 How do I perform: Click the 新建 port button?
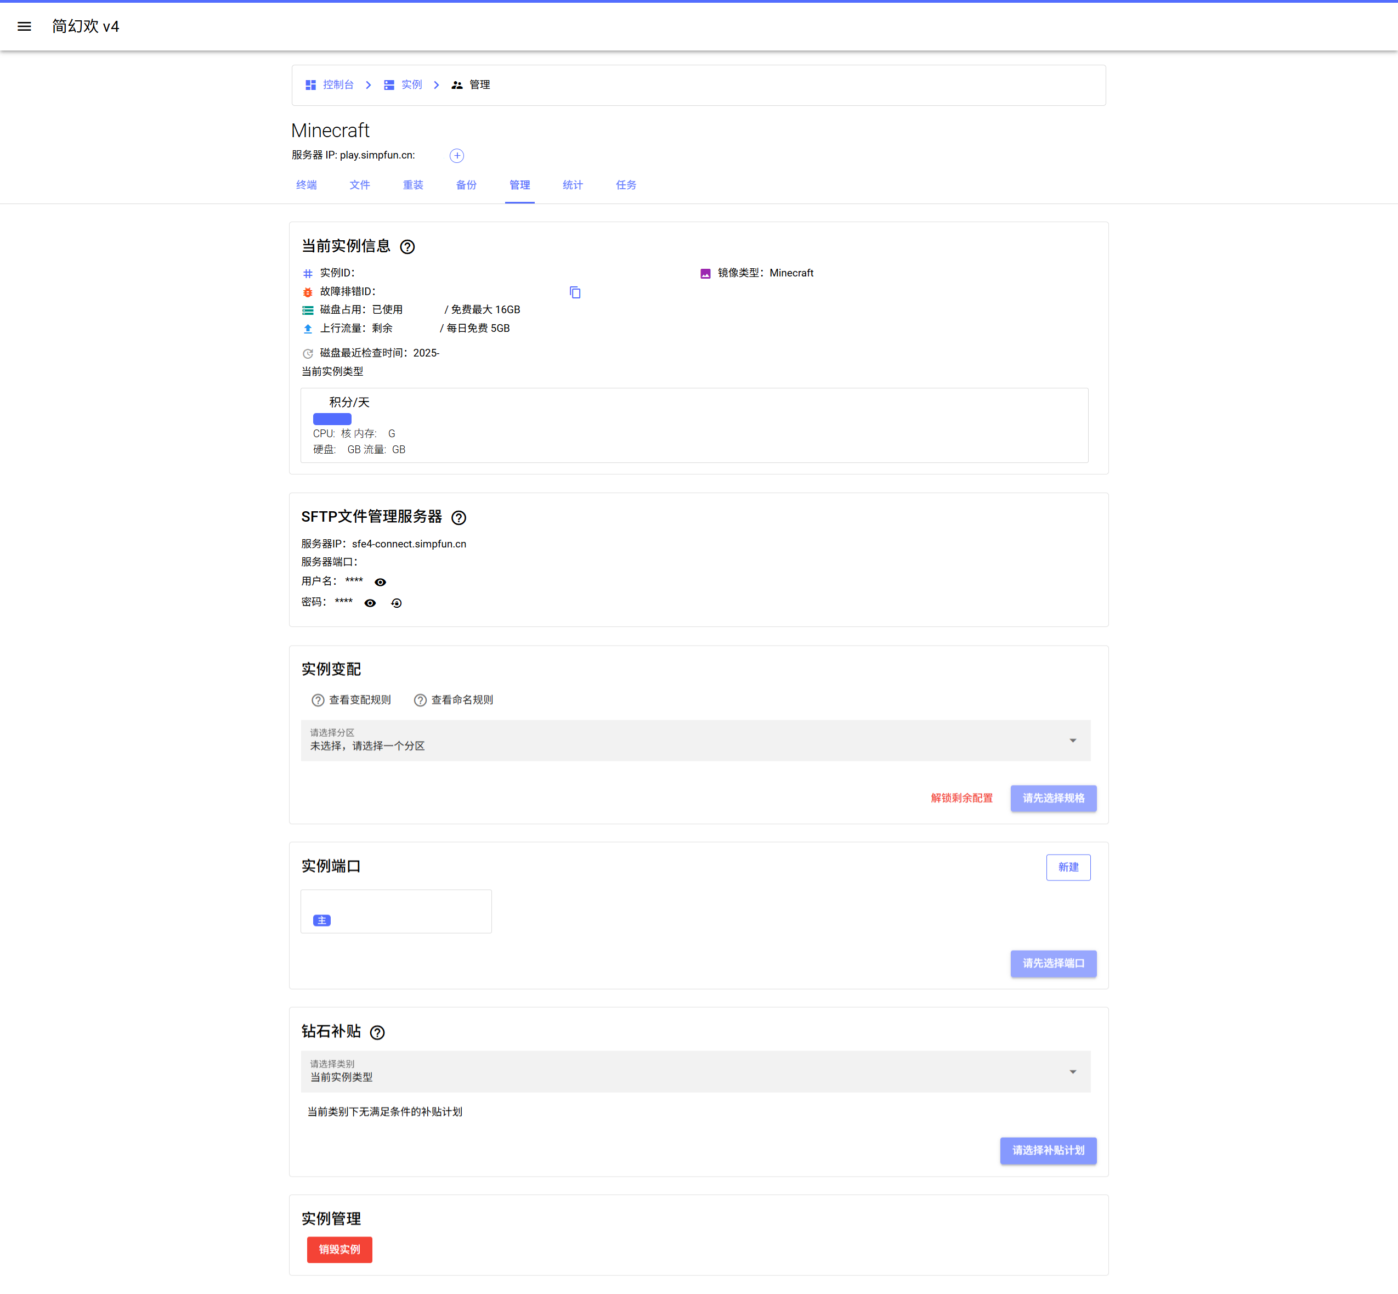(1068, 867)
